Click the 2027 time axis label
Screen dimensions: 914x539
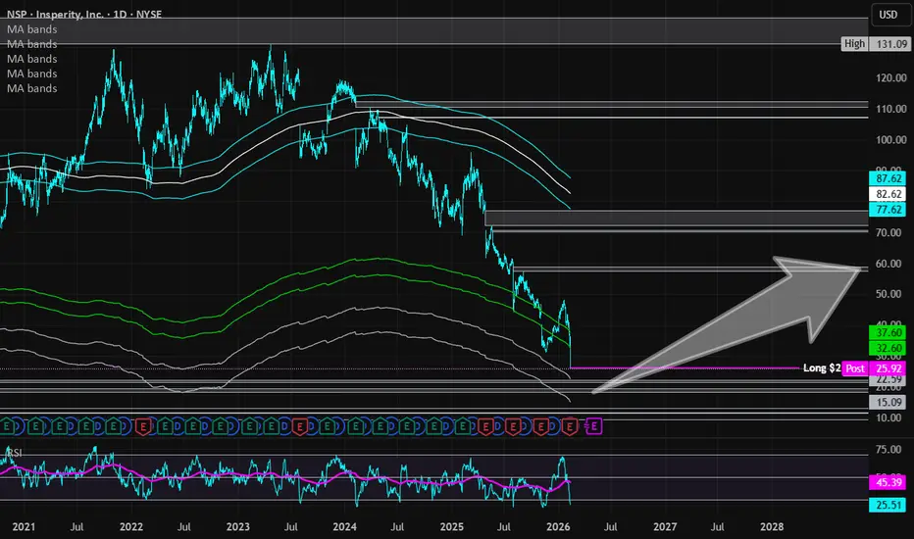[x=665, y=527]
